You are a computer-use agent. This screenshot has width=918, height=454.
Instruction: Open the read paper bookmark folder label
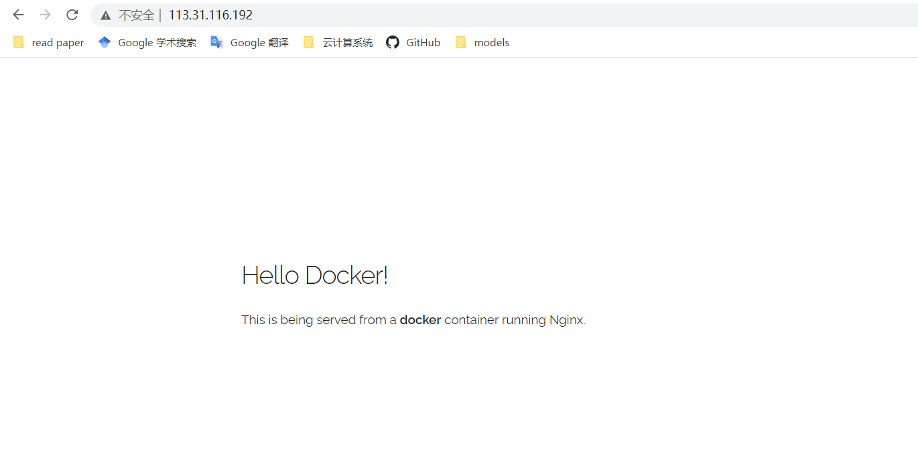pos(58,43)
